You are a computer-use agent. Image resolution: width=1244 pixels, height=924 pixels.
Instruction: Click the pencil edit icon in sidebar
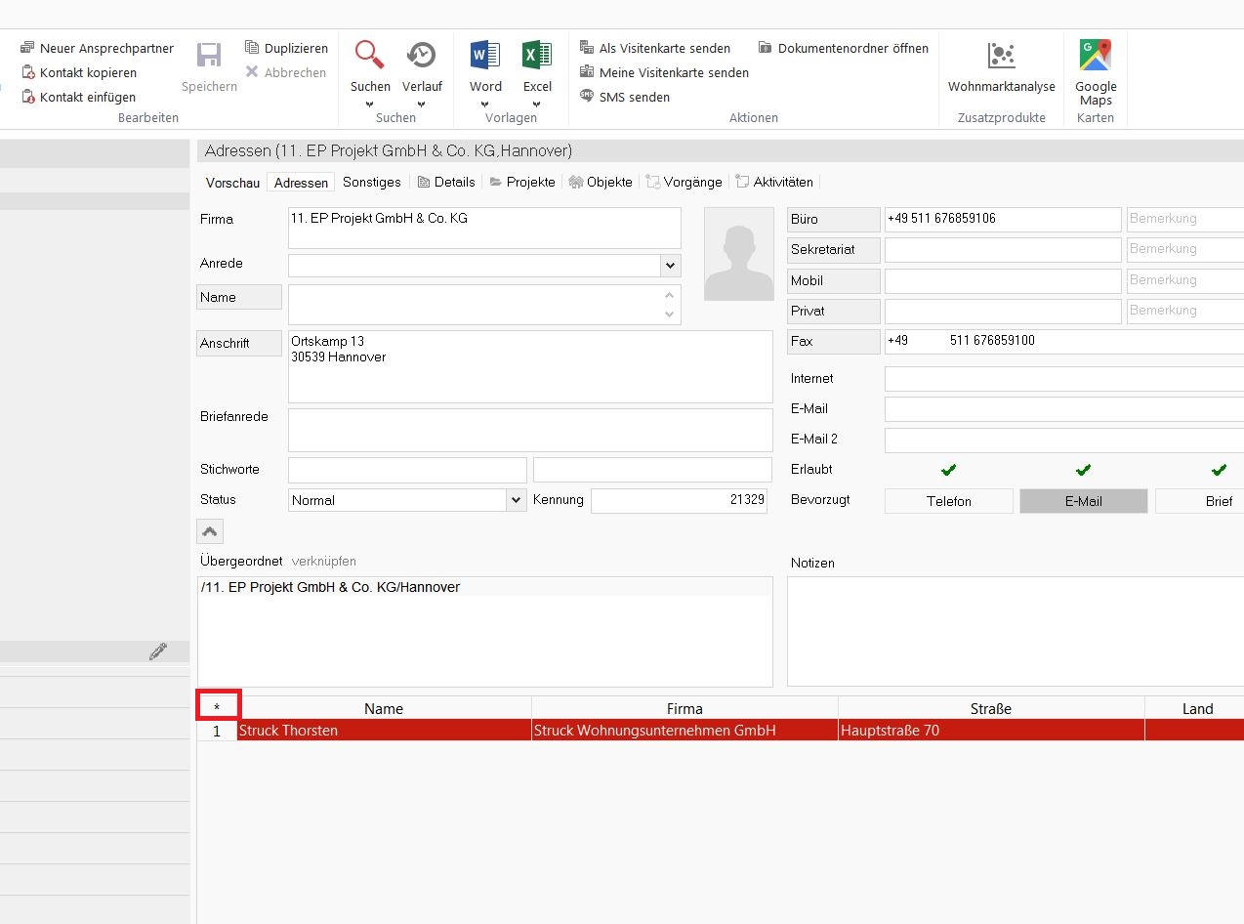pyautogui.click(x=158, y=651)
